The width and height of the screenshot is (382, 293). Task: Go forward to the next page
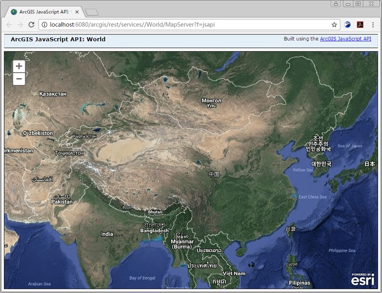[x=20, y=25]
